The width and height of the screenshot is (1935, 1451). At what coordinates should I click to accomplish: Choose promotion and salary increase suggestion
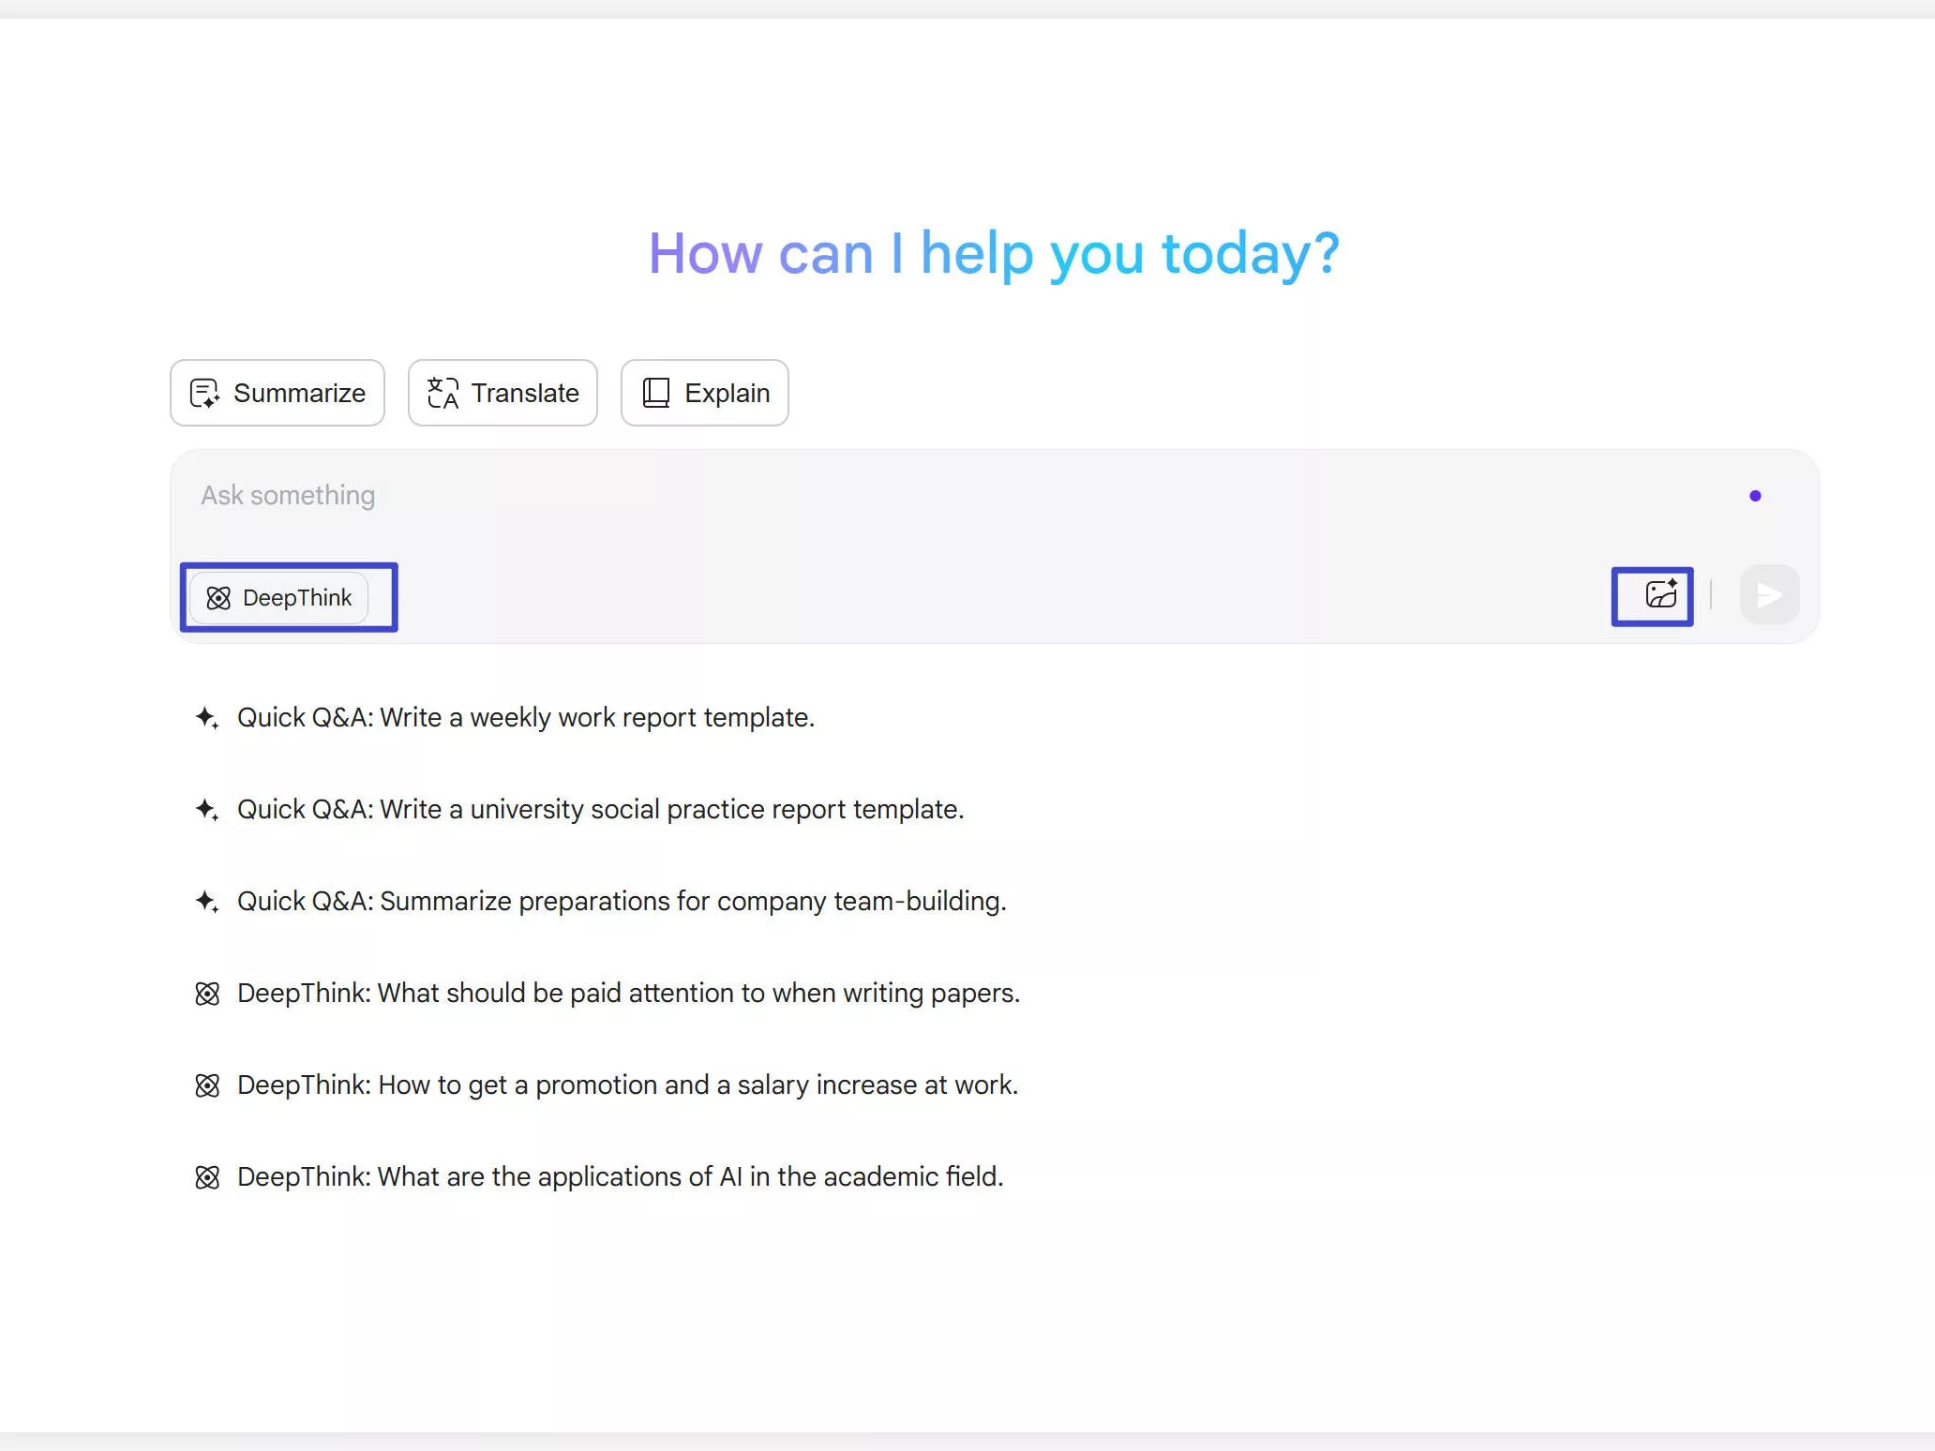(x=626, y=1085)
